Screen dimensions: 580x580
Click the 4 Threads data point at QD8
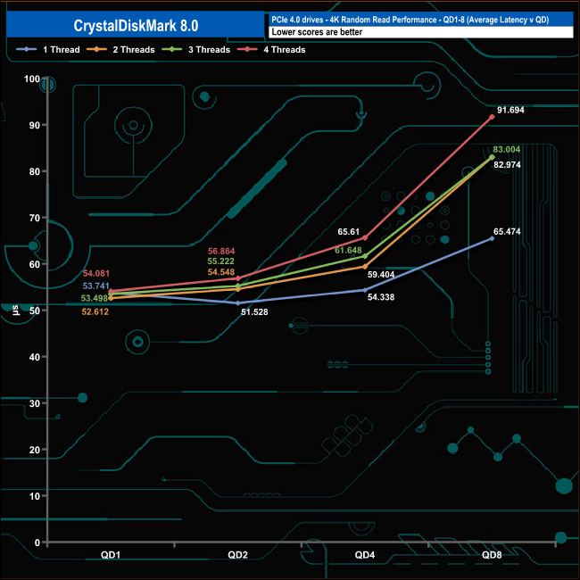pyautogui.click(x=492, y=117)
